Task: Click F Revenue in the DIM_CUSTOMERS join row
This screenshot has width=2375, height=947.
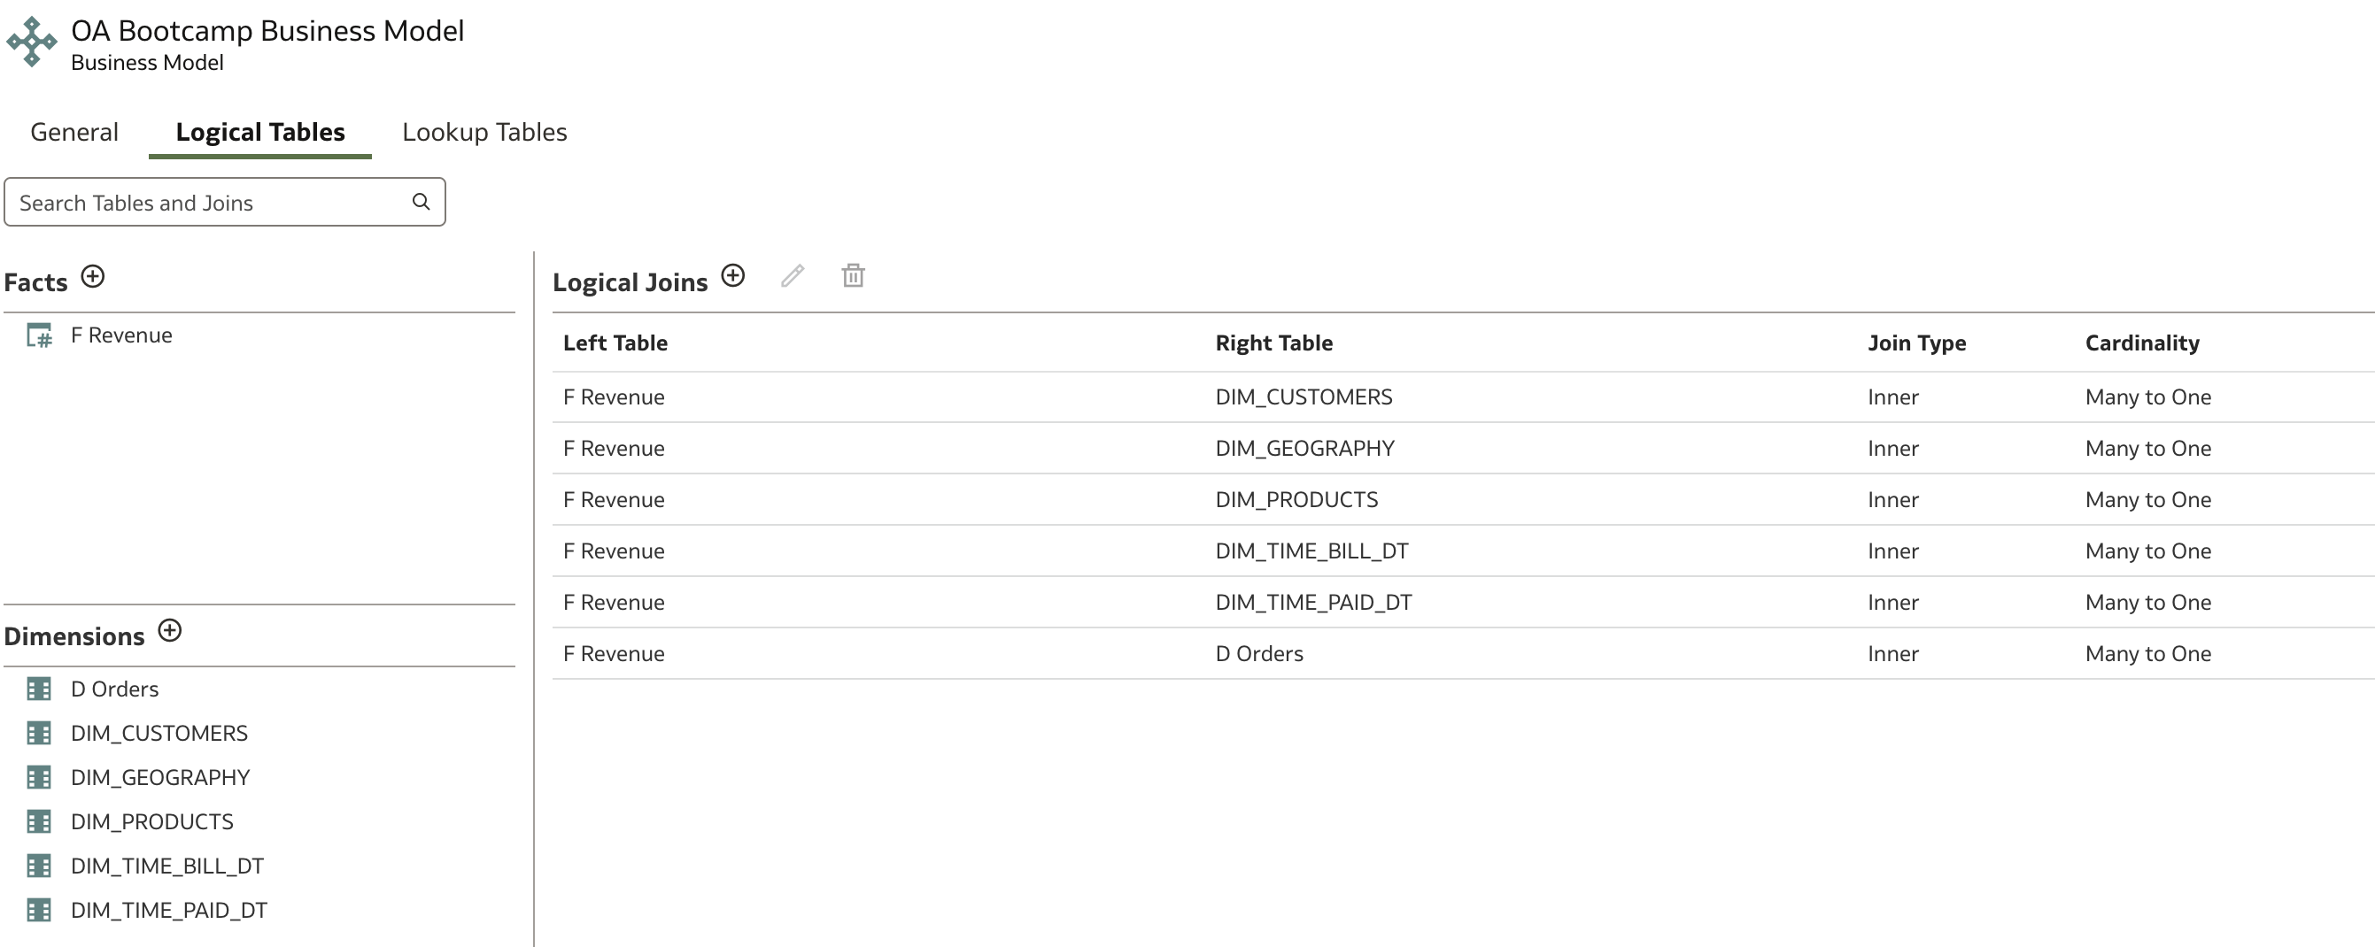Action: click(614, 397)
